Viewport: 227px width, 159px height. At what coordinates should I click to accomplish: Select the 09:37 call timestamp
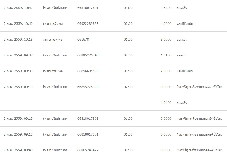coord(18,55)
